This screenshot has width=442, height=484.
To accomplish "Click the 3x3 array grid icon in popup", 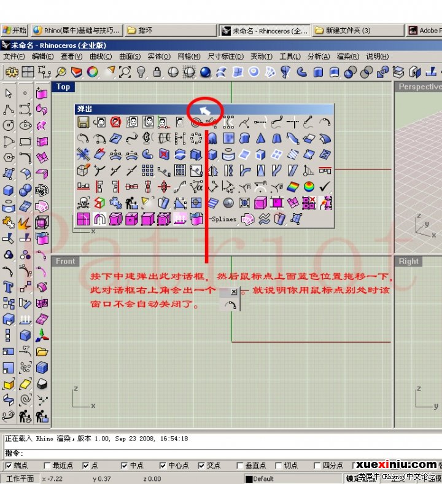I will tap(147, 170).
